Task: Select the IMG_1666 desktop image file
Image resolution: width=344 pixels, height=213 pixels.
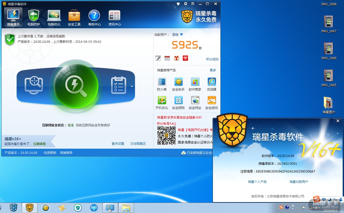Action: (x=329, y=51)
